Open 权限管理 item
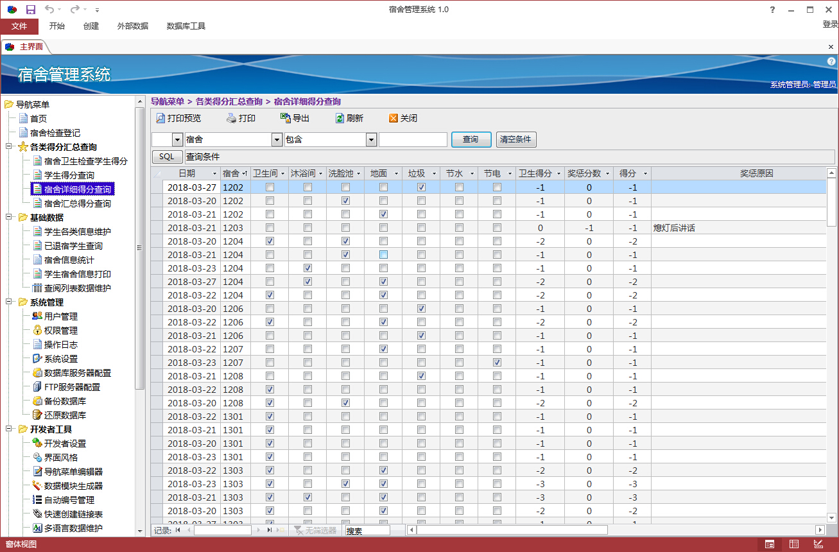 point(61,331)
